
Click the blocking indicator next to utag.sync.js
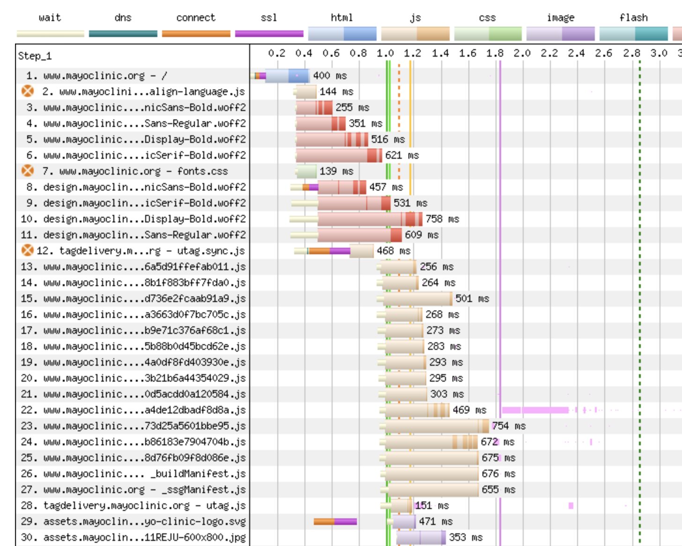tap(28, 251)
